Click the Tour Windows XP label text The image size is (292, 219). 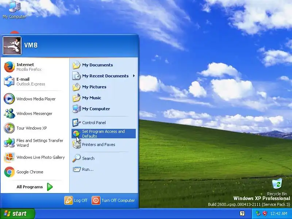click(32, 128)
